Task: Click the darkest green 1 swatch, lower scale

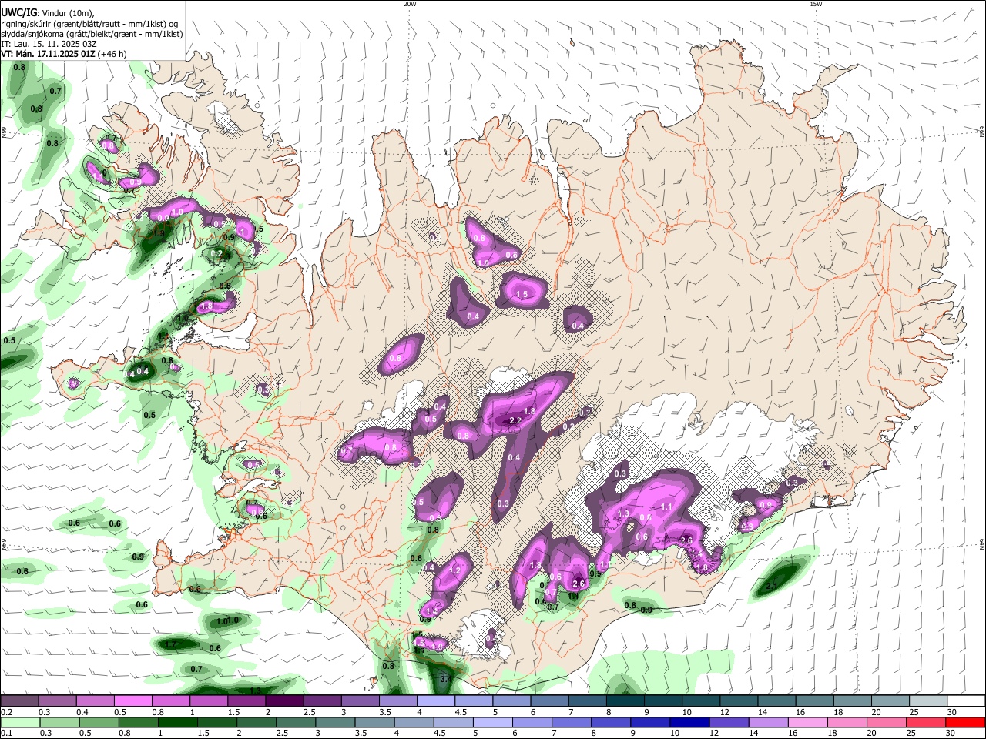Action: pyautogui.click(x=176, y=722)
